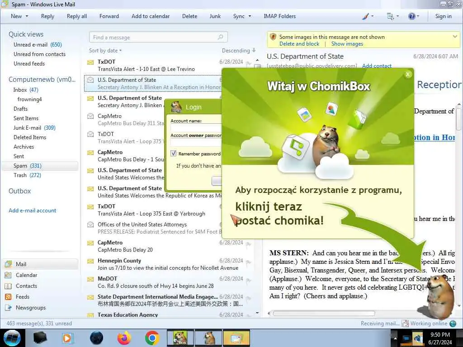The image size is (463, 347).
Task: Click the paintbrush colorize toolbar icon
Action: [365, 17]
